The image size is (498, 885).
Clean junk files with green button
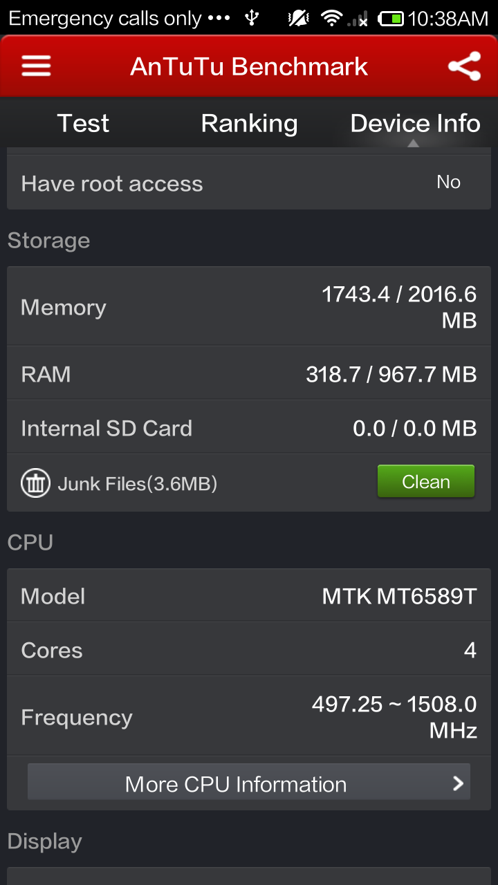coord(426,481)
